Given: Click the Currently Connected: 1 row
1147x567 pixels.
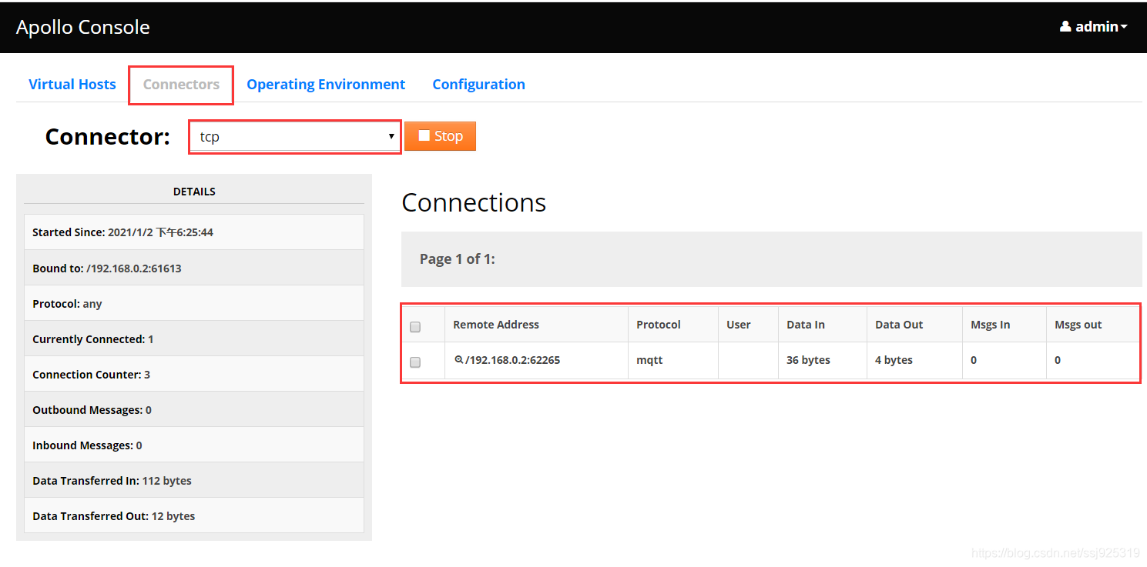Looking at the screenshot, I should (194, 339).
